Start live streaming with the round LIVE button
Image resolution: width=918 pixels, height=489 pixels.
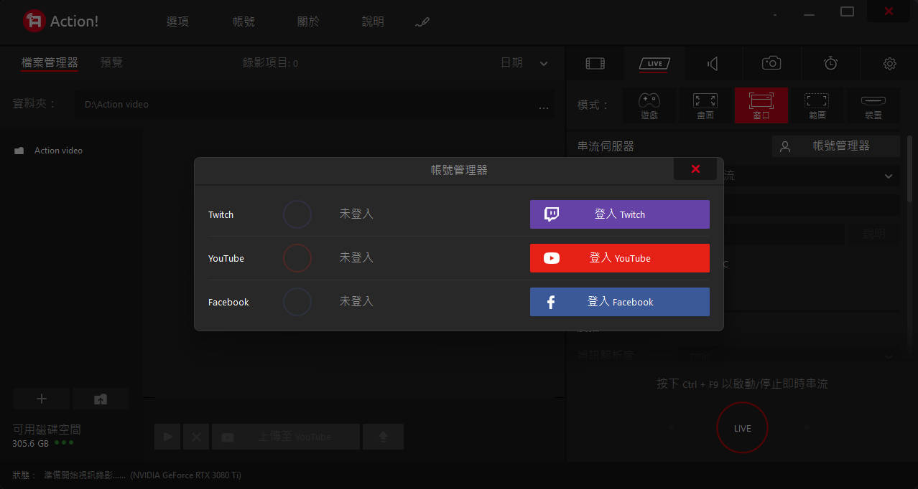742,428
